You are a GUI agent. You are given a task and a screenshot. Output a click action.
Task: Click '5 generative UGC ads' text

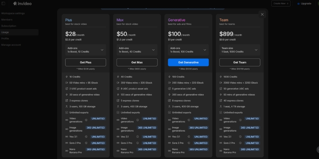pyautogui.click(x=184, y=89)
